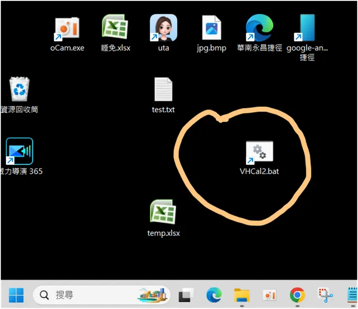Launch Microsoft Edge from the taskbar

(x=214, y=295)
